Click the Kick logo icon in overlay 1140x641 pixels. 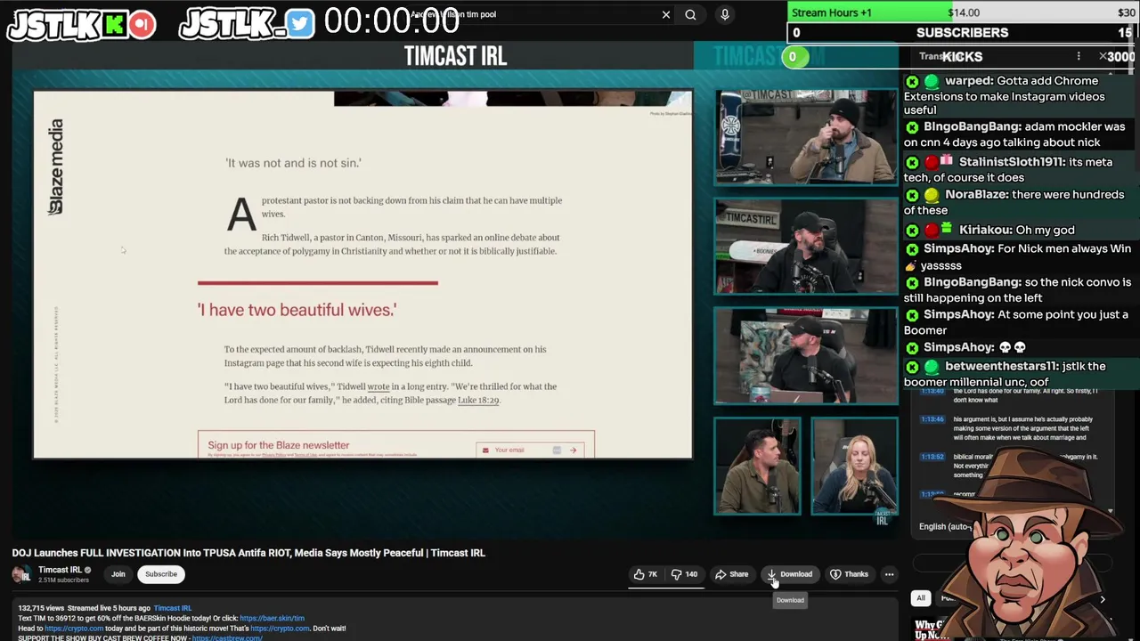coord(115,24)
